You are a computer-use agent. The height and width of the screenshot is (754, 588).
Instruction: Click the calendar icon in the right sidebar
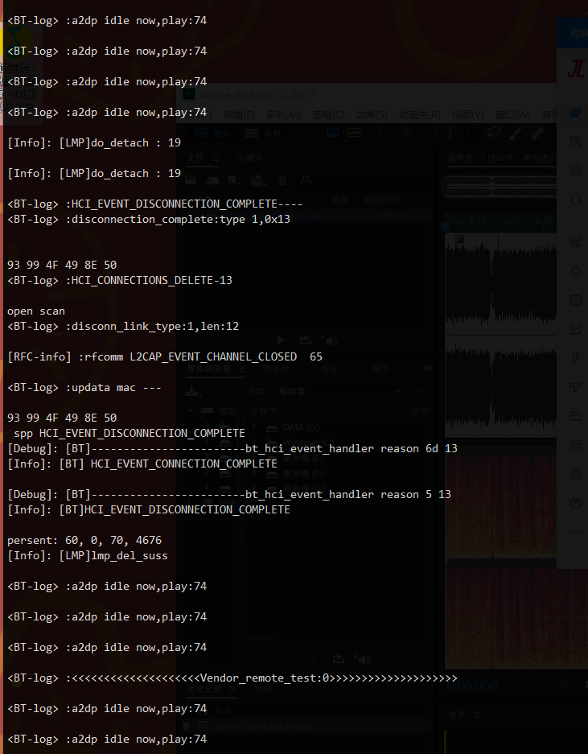[x=575, y=300]
